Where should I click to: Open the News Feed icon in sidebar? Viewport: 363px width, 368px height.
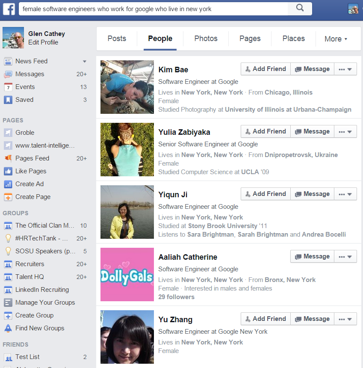click(x=8, y=62)
